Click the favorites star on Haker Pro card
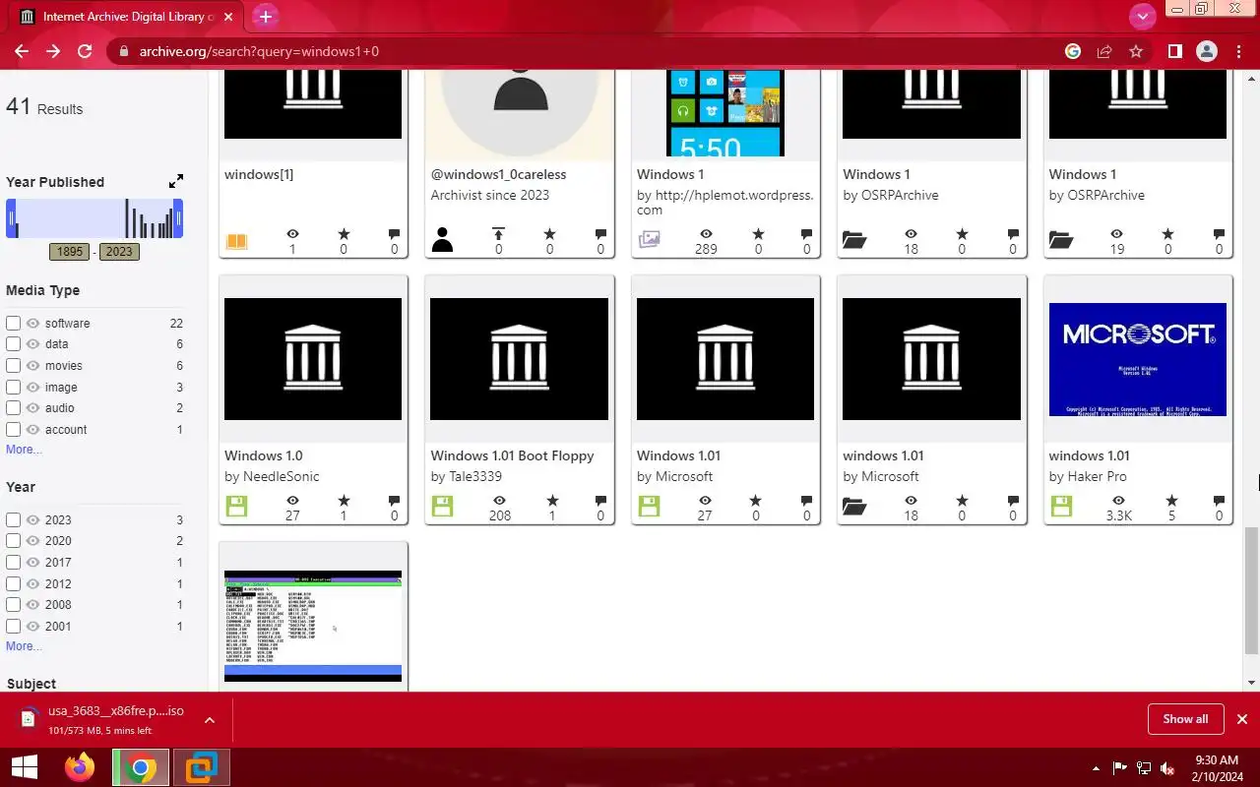The image size is (1260, 787). coord(1170,501)
